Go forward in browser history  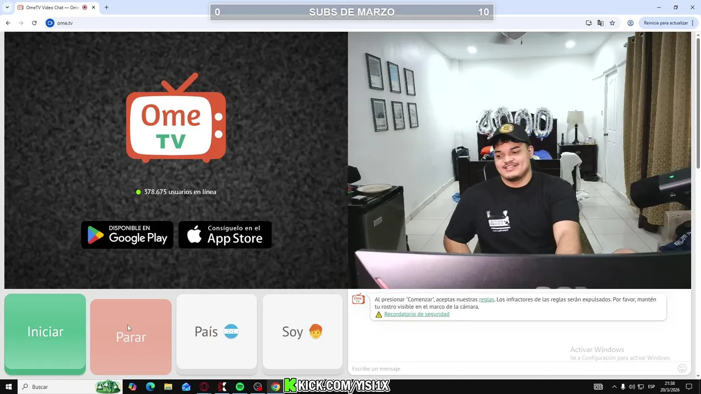[x=21, y=23]
